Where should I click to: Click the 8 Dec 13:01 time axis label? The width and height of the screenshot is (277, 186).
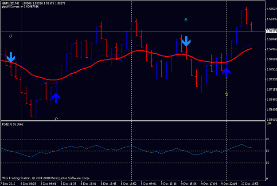tap(89, 184)
